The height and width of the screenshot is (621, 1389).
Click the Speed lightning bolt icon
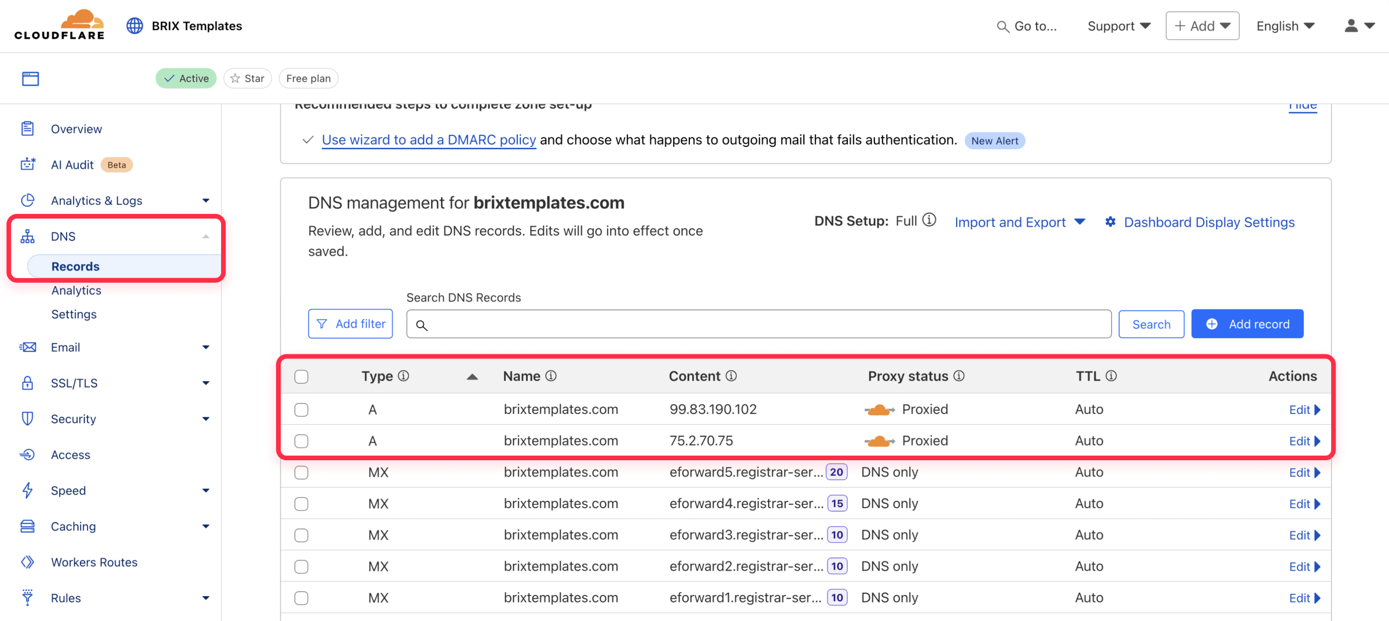pyautogui.click(x=28, y=490)
